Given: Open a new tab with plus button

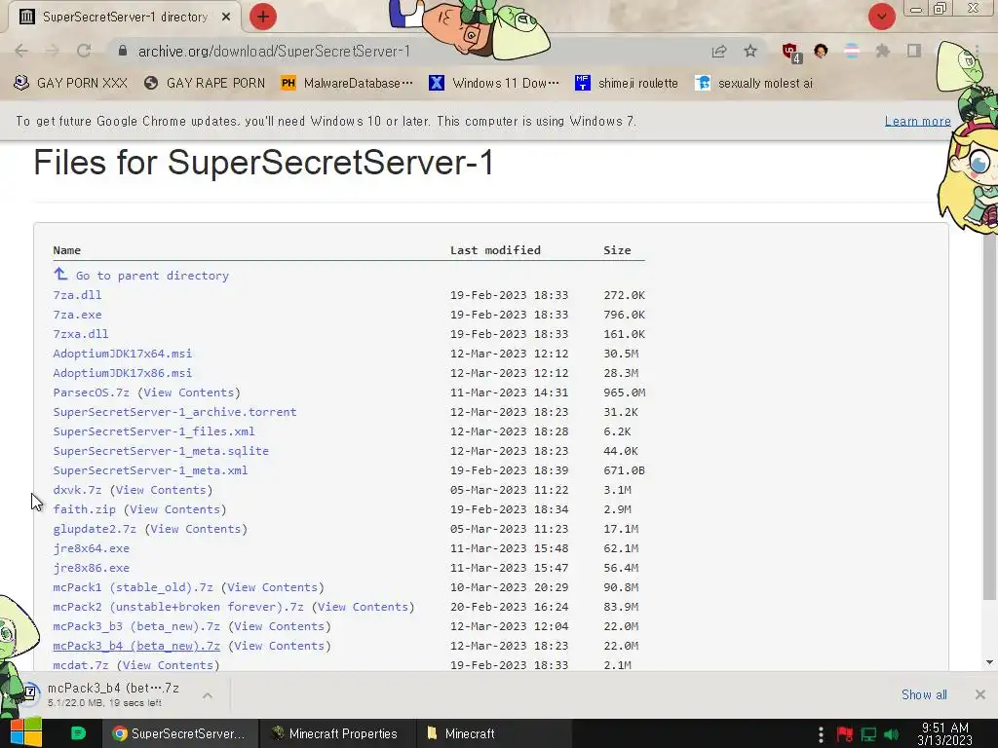Looking at the screenshot, I should [x=263, y=17].
